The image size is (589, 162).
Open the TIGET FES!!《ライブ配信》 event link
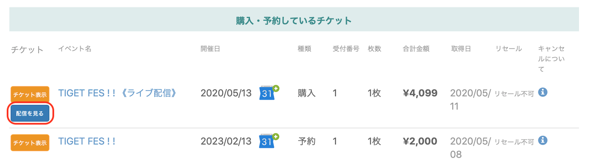(x=118, y=93)
